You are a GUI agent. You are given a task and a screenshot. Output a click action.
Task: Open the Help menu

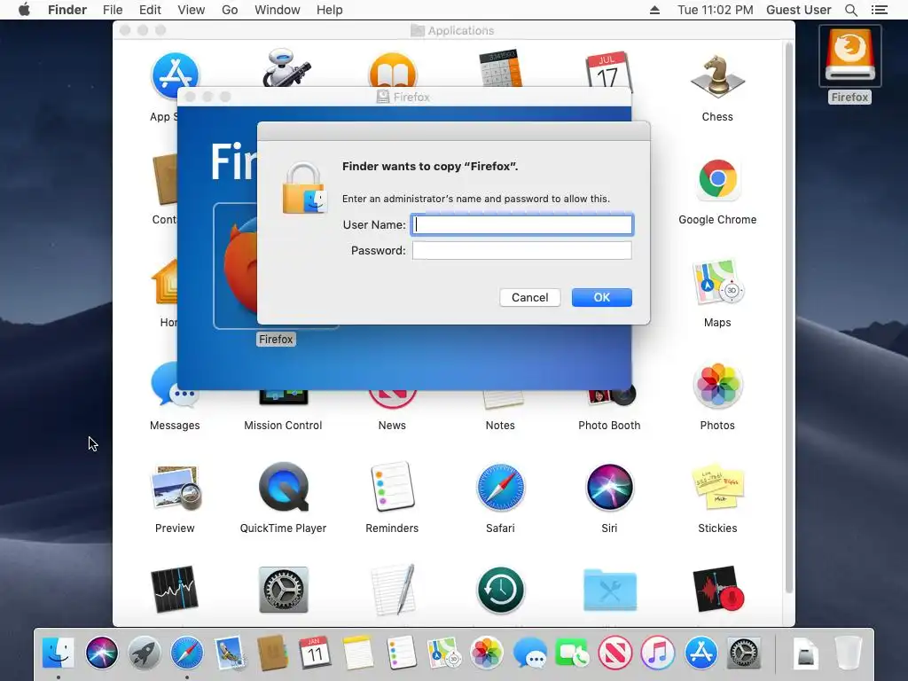(x=330, y=10)
